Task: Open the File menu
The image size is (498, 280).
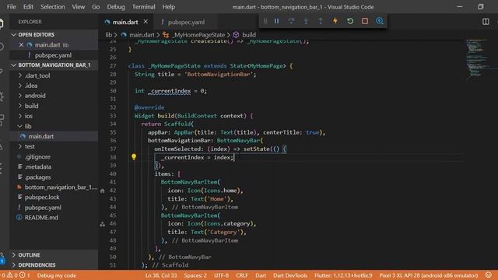Action: click(x=12, y=7)
